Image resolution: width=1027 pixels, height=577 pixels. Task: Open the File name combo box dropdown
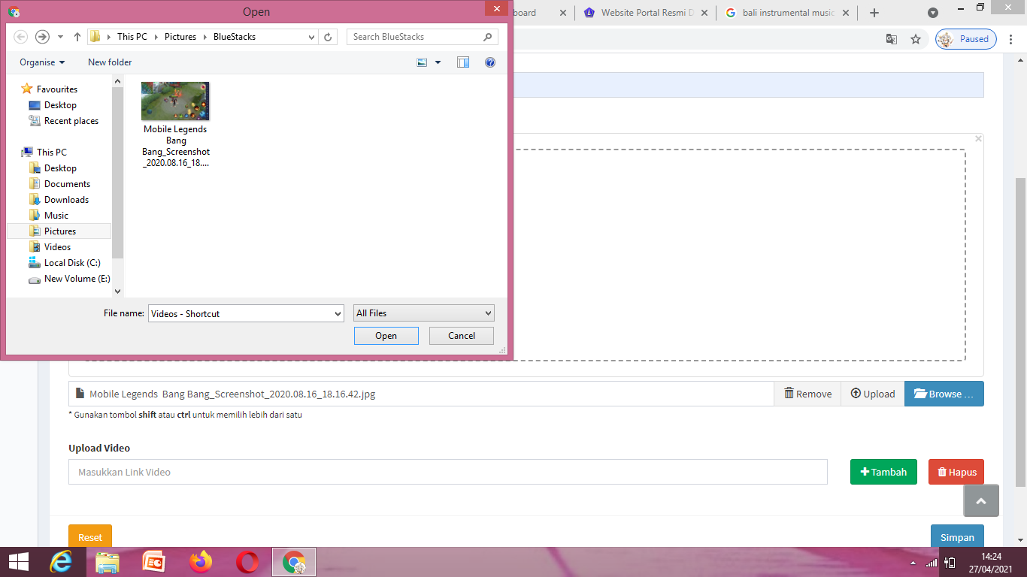pyautogui.click(x=338, y=313)
